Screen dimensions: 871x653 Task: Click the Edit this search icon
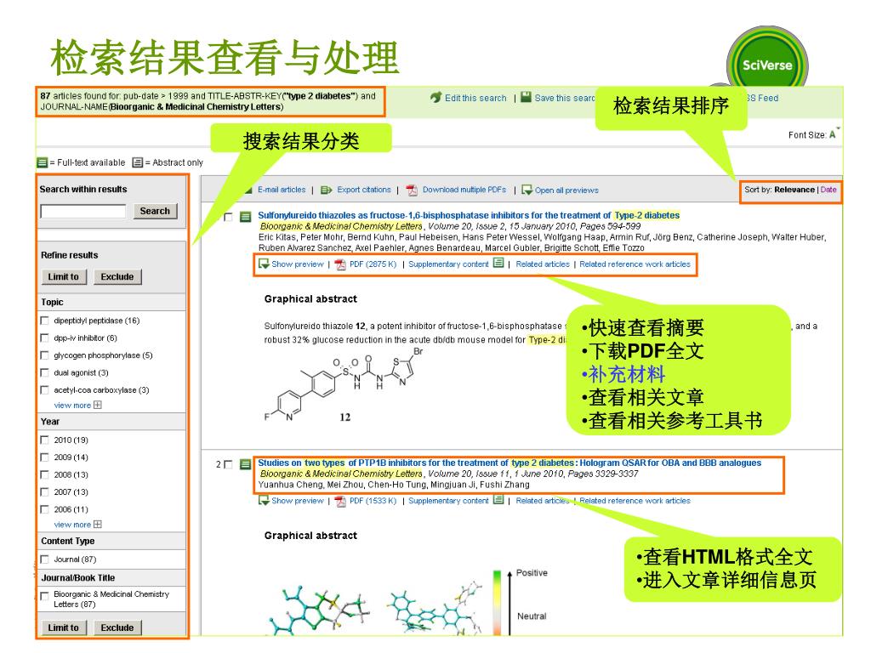(x=436, y=97)
